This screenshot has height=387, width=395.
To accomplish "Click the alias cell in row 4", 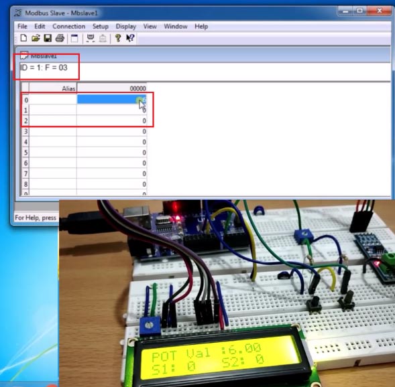I will (53, 142).
